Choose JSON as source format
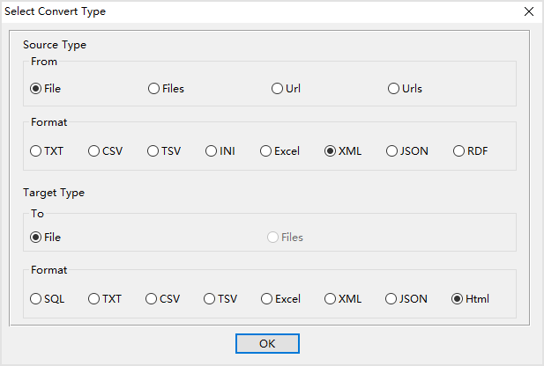This screenshot has width=544, height=366. point(407,151)
